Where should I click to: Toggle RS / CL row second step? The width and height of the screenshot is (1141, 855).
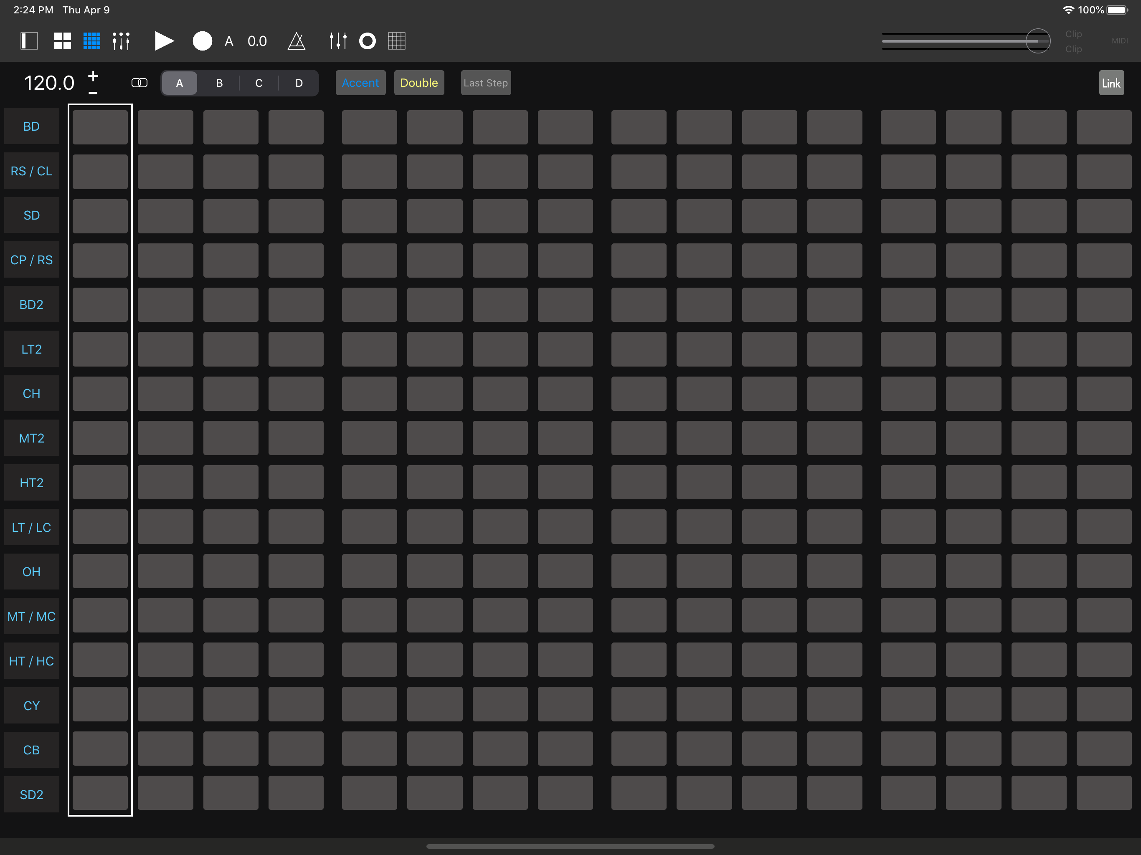tap(165, 172)
